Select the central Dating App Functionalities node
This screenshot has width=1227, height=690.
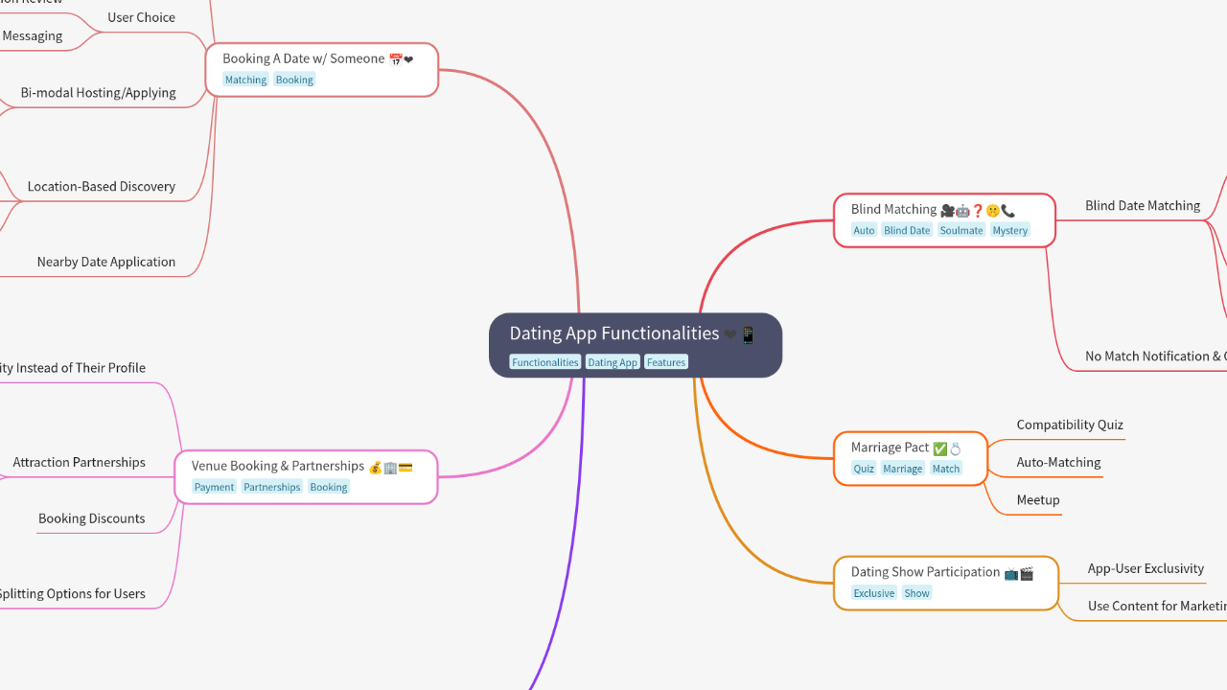pos(636,345)
